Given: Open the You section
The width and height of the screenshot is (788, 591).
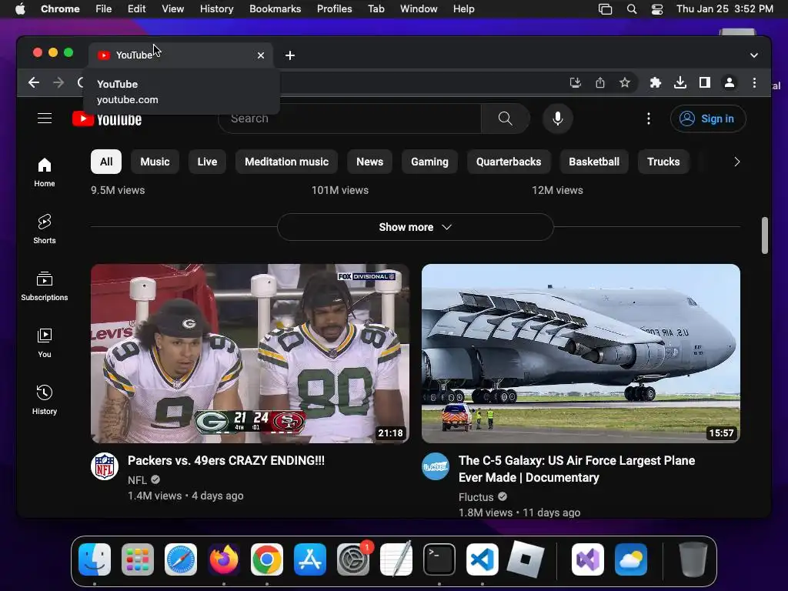Looking at the screenshot, I should (x=44, y=342).
